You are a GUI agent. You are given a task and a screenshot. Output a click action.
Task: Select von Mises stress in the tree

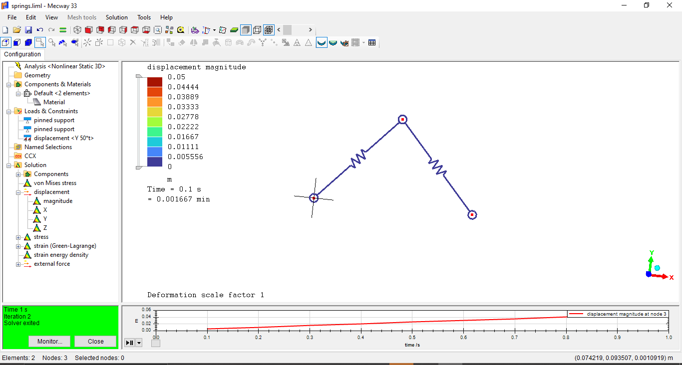55,183
